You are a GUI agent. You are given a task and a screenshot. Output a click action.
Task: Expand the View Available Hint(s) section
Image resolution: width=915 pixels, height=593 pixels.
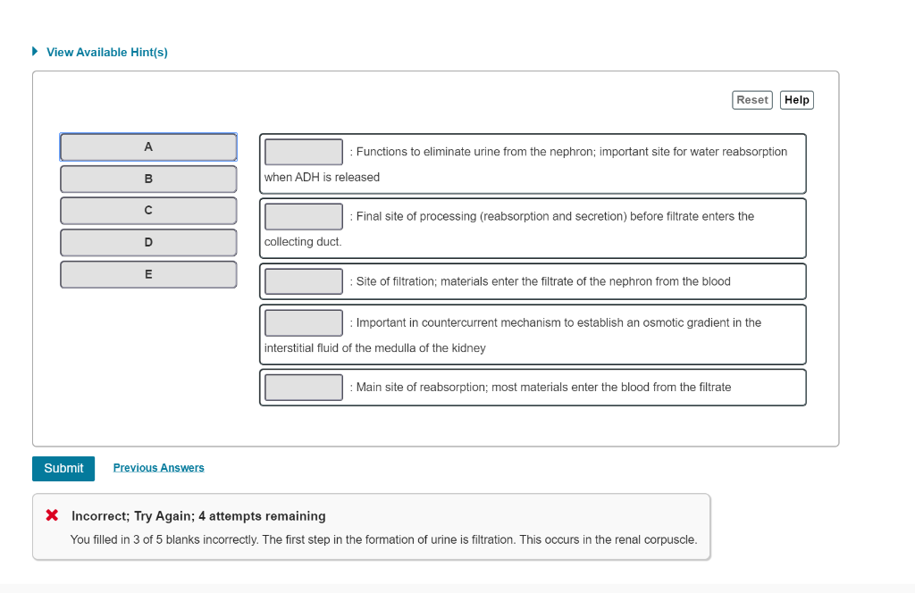[x=106, y=52]
